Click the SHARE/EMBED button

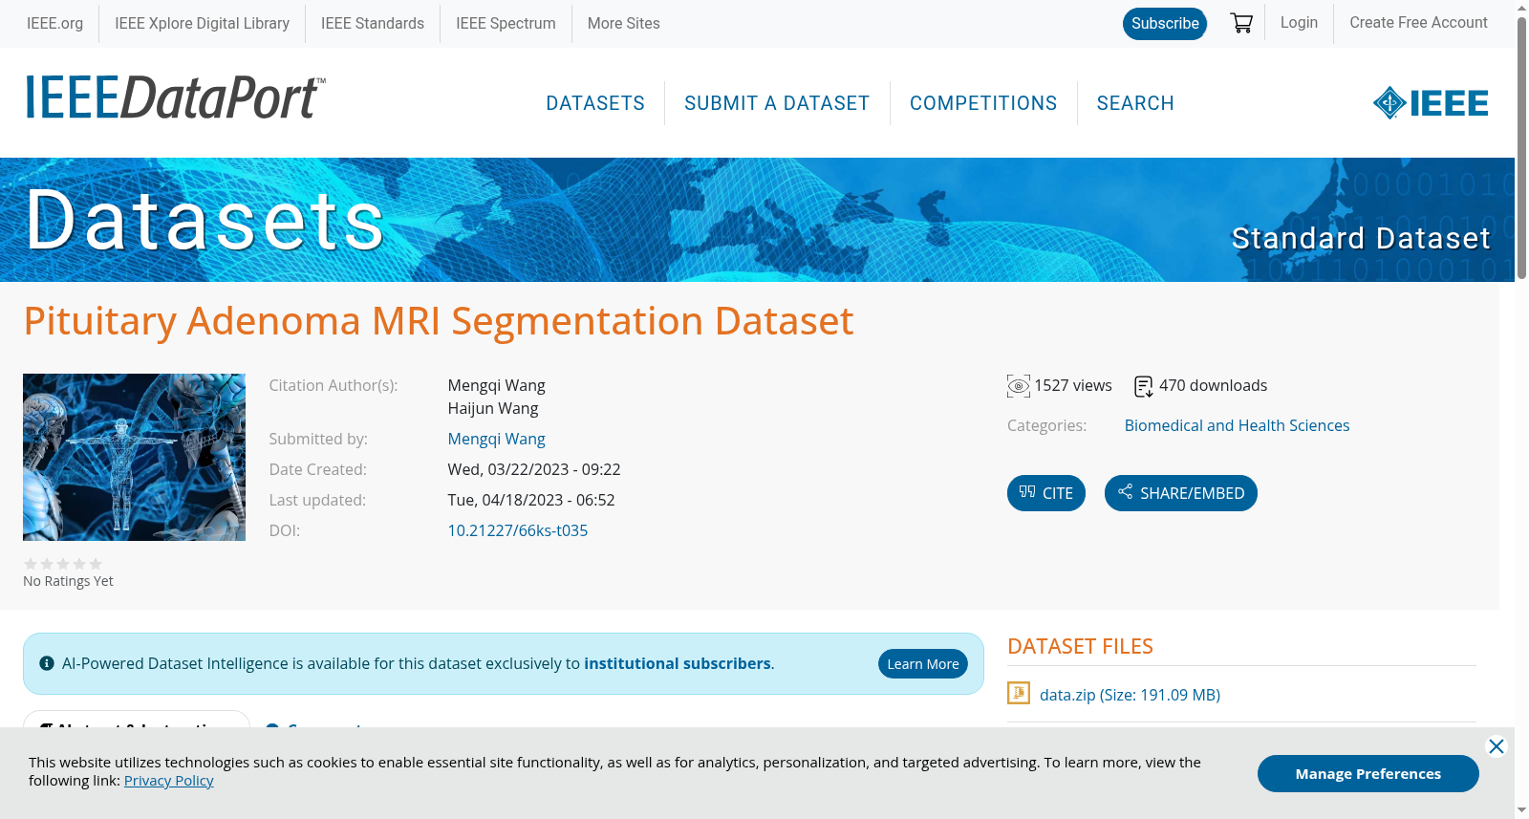1181,493
